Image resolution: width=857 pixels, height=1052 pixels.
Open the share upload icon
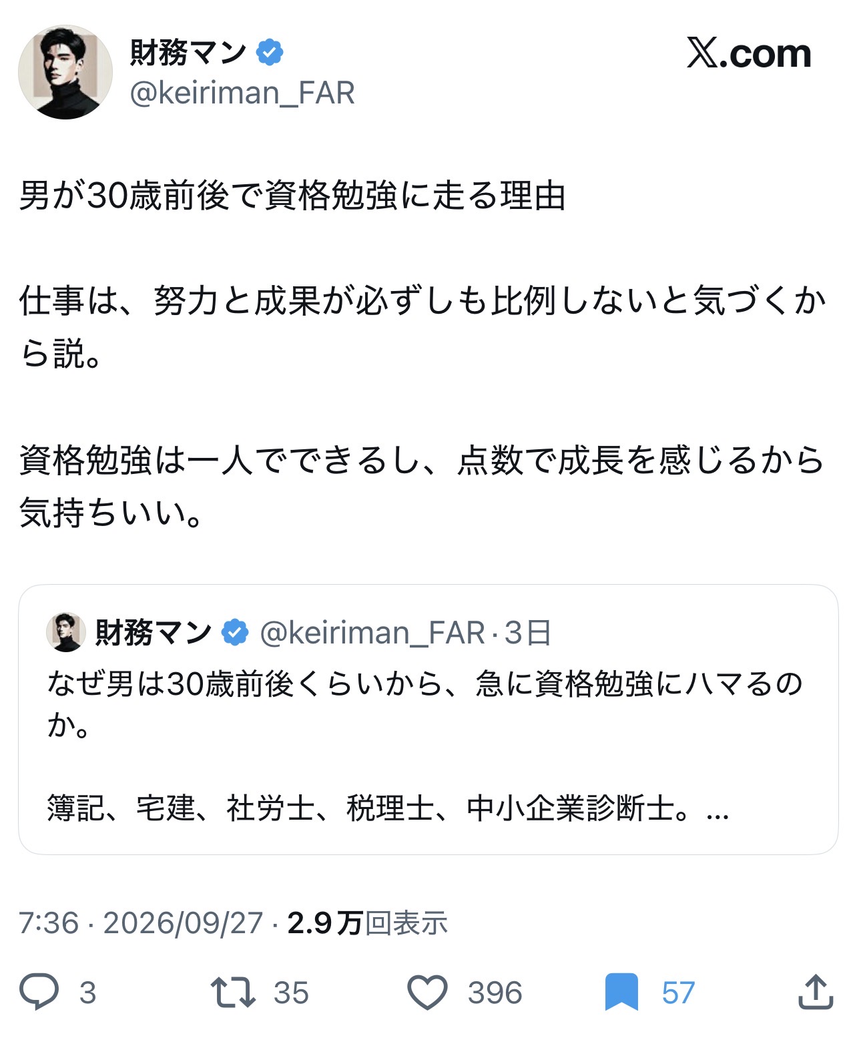pos(816,991)
